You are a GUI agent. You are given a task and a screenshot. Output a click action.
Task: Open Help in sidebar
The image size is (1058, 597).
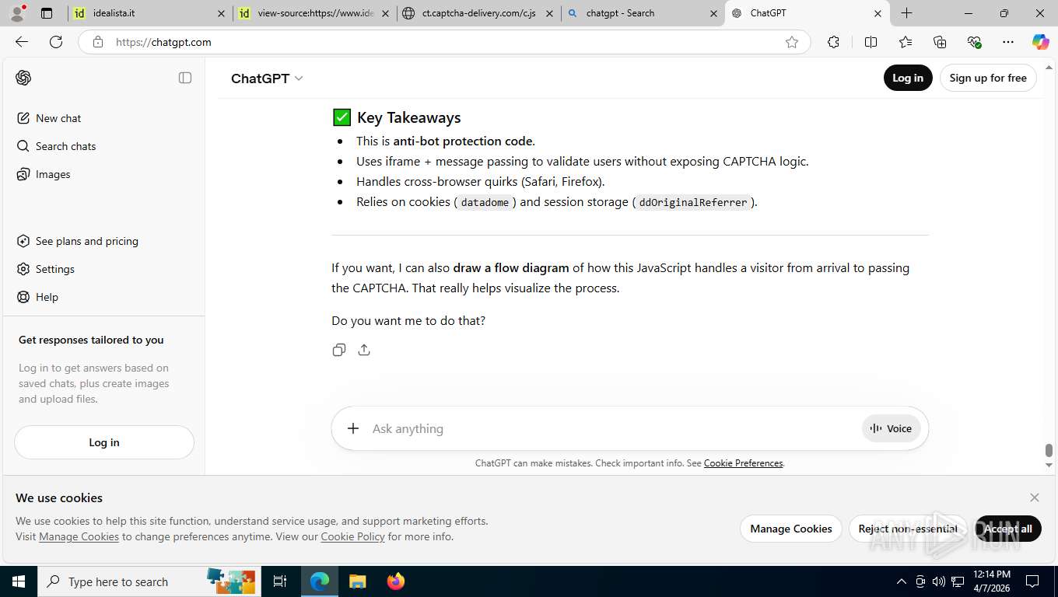click(104, 297)
